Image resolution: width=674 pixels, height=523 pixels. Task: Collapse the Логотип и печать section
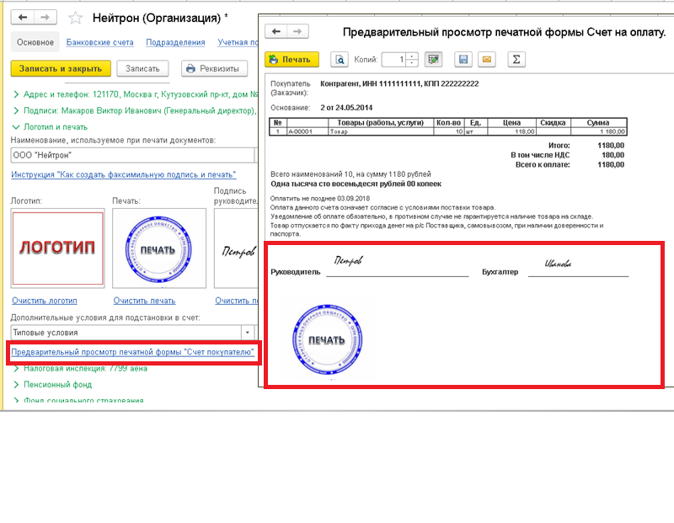(x=50, y=127)
